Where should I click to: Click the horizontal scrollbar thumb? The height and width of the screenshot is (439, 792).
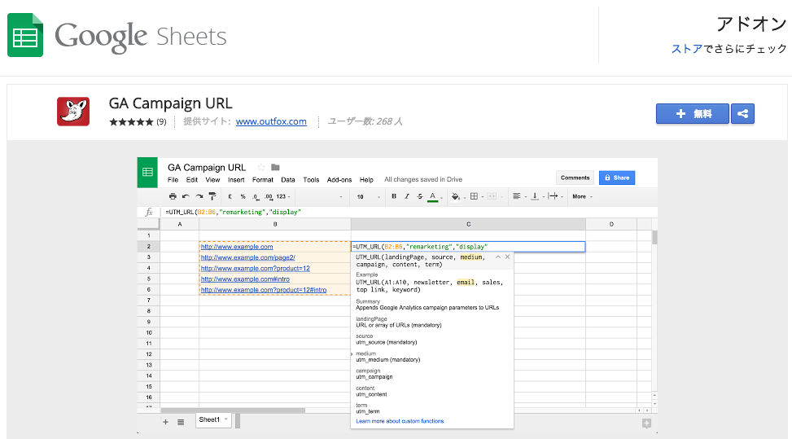233,410
